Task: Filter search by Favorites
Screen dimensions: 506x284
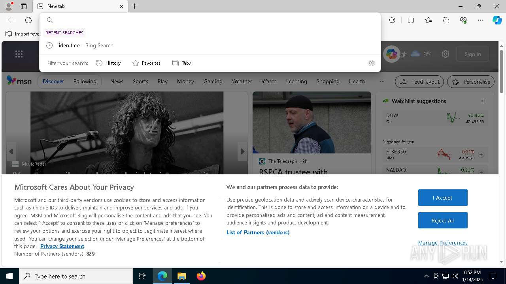Action: 146,63
